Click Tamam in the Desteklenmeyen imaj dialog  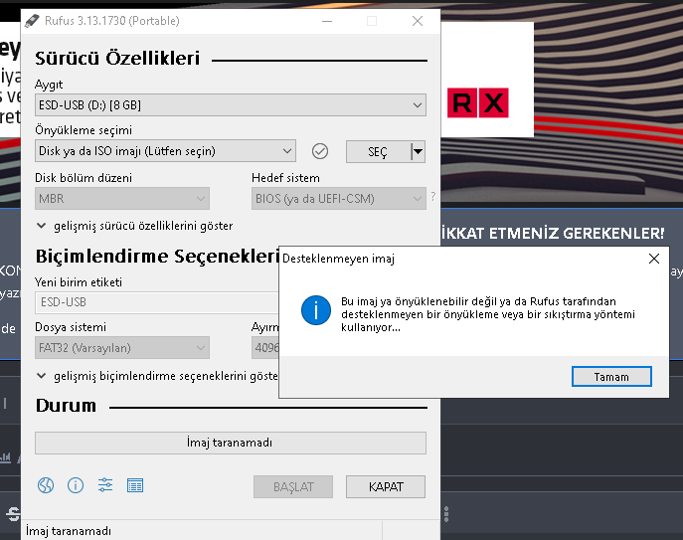coord(611,377)
